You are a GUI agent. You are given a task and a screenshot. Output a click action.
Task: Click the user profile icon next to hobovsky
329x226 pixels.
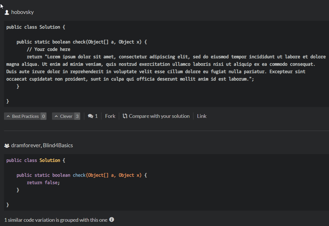click(x=7, y=12)
